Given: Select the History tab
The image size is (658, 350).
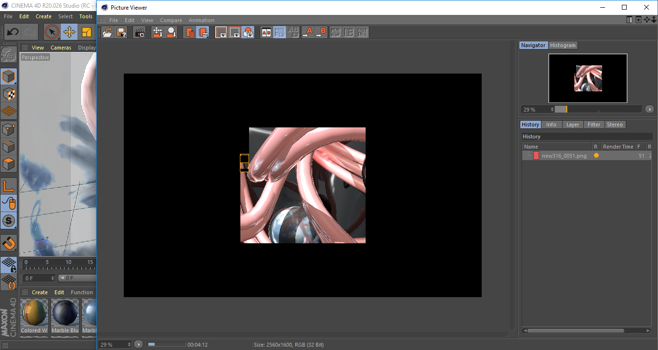Looking at the screenshot, I should [x=530, y=125].
